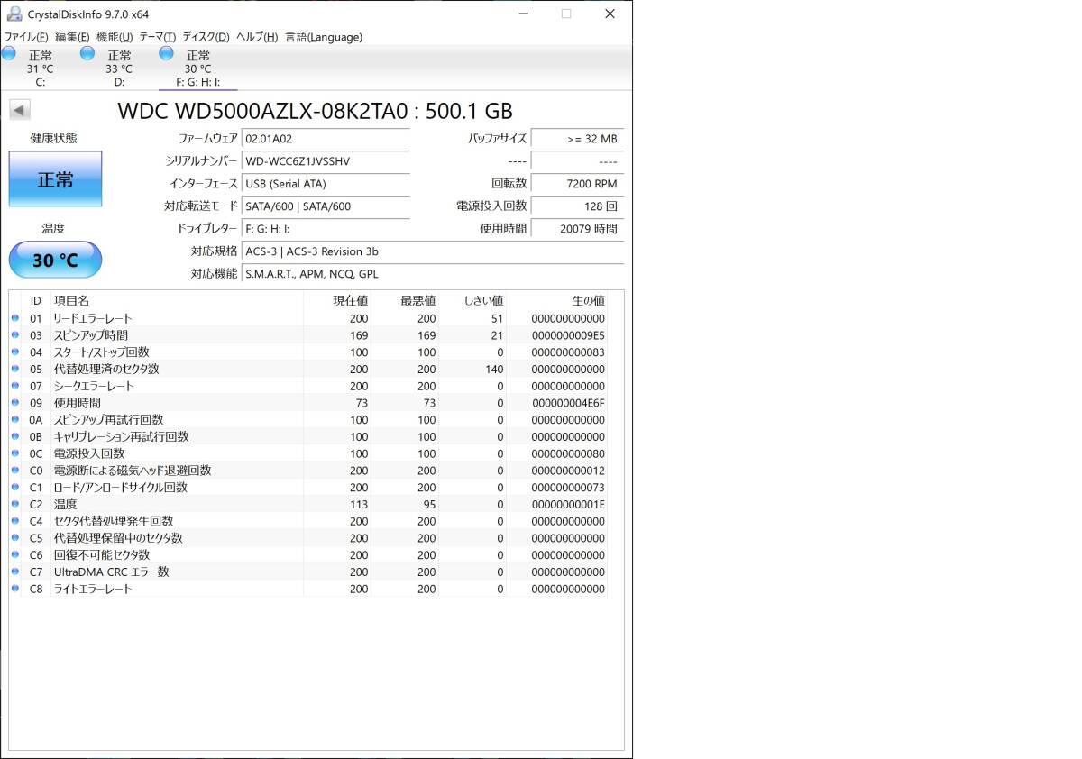Select the 回復不可能セクタ数 row

(308, 555)
